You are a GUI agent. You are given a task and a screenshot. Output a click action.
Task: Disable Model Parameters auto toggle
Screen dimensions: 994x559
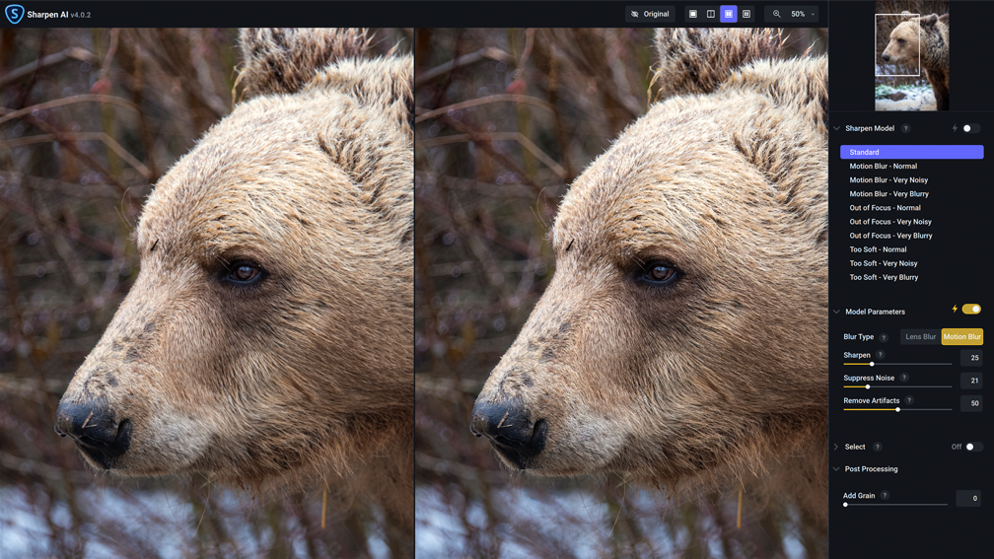pos(971,310)
